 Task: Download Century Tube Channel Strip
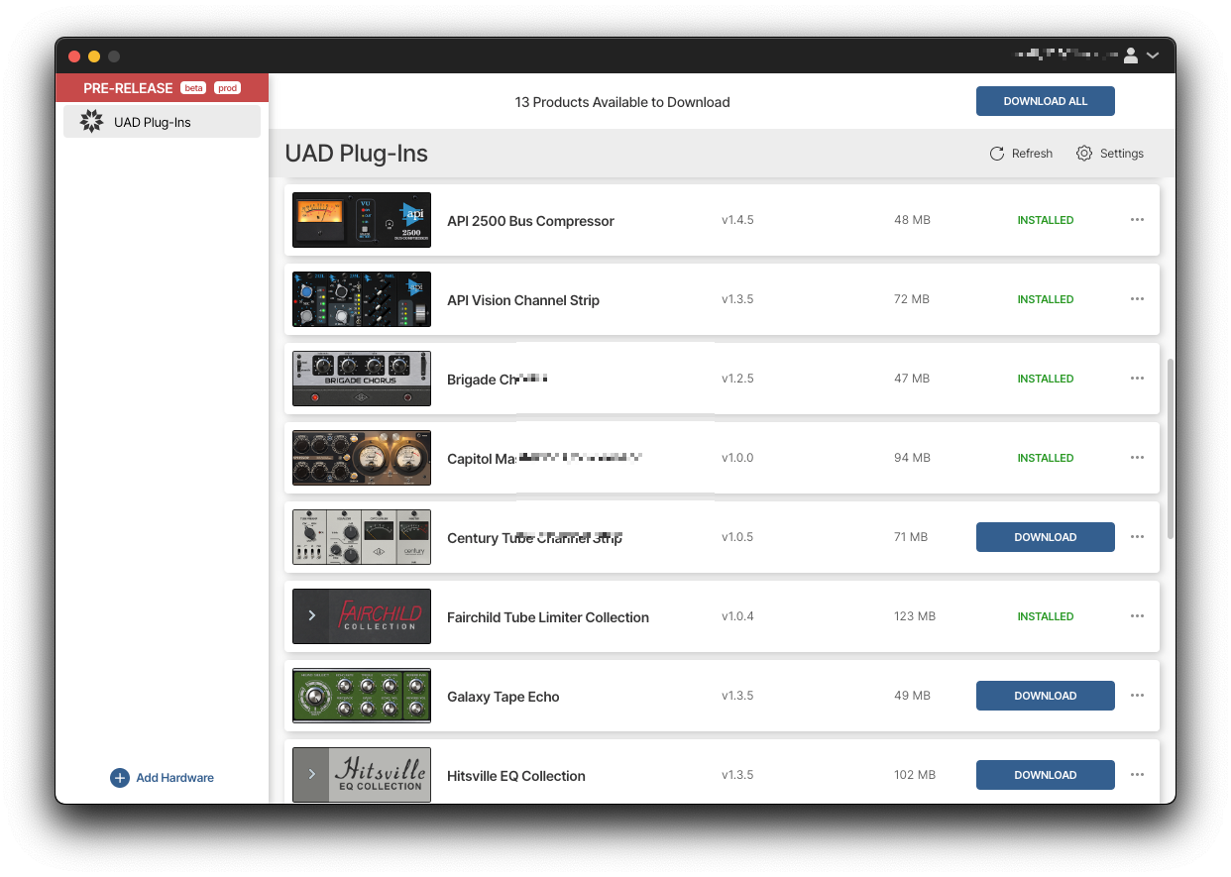[x=1046, y=537]
